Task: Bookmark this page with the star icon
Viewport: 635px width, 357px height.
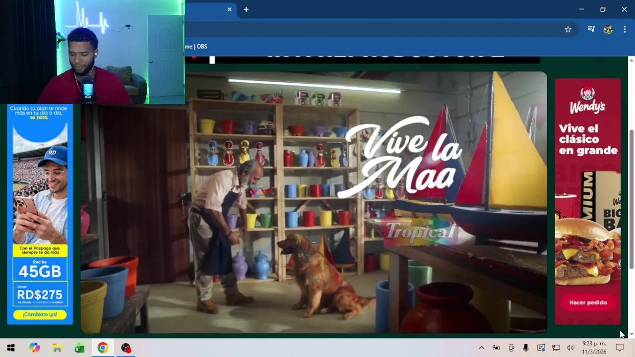Action: click(568, 29)
